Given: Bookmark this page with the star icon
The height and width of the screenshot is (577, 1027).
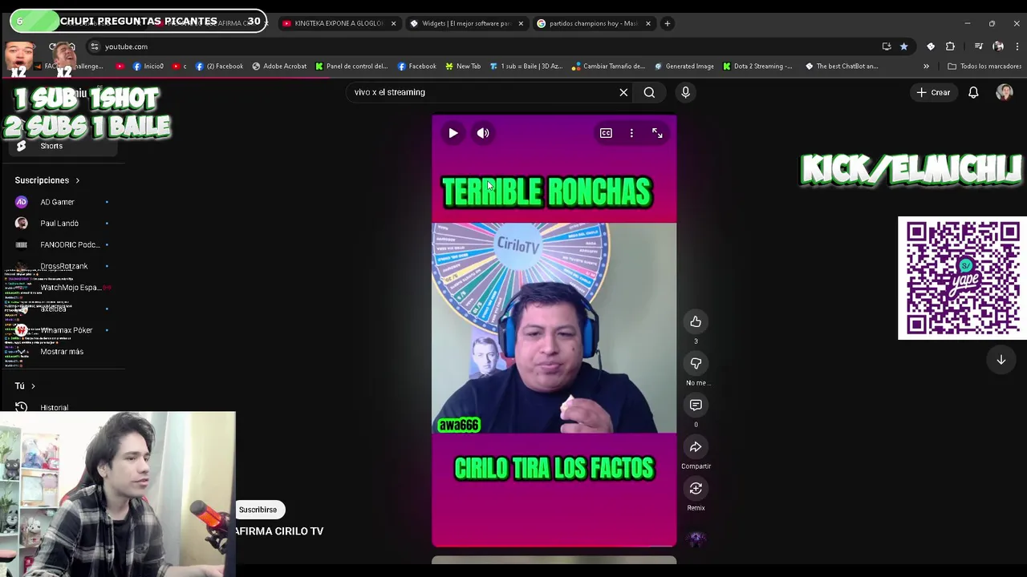Looking at the screenshot, I should [904, 46].
